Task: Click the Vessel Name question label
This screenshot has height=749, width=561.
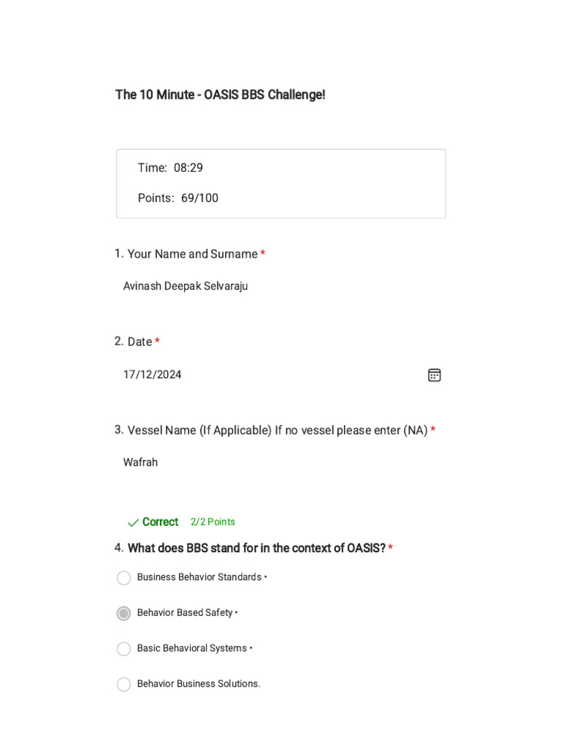Action: [278, 430]
